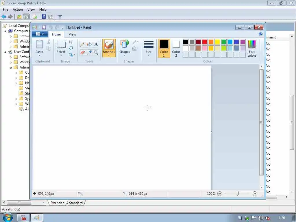Image resolution: width=296 pixels, height=222 pixels.
Task: Open the Shapes dropdown arrow
Action: [x=125, y=55]
